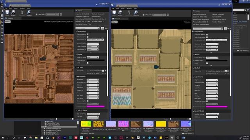This screenshot has height=140, width=250.
Task: Click Source File browse icon, left editor
Action: coord(103,71)
